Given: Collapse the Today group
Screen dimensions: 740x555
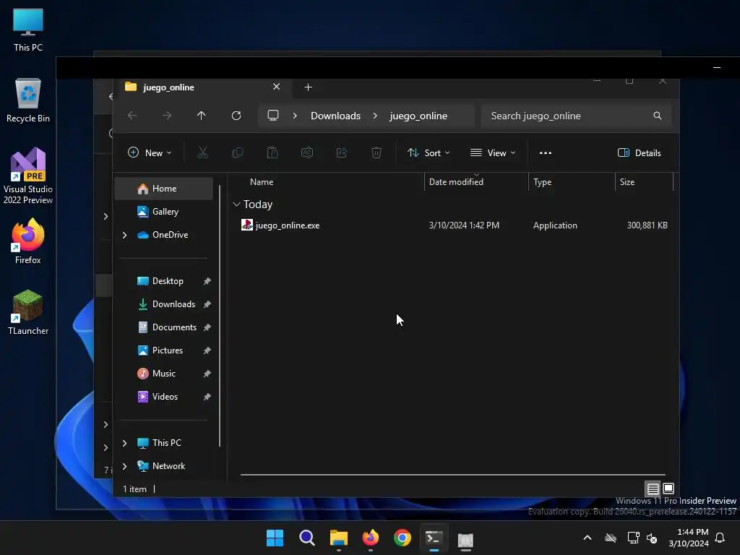Looking at the screenshot, I should [236, 205].
